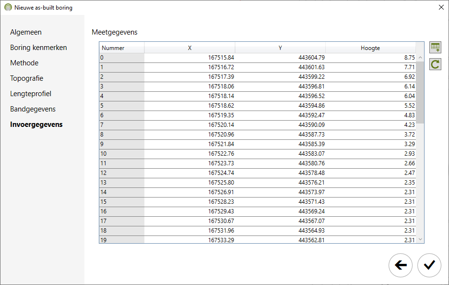The height and width of the screenshot is (285, 449).
Task: Click Hoogte cell 3.72
Action: 370,135
